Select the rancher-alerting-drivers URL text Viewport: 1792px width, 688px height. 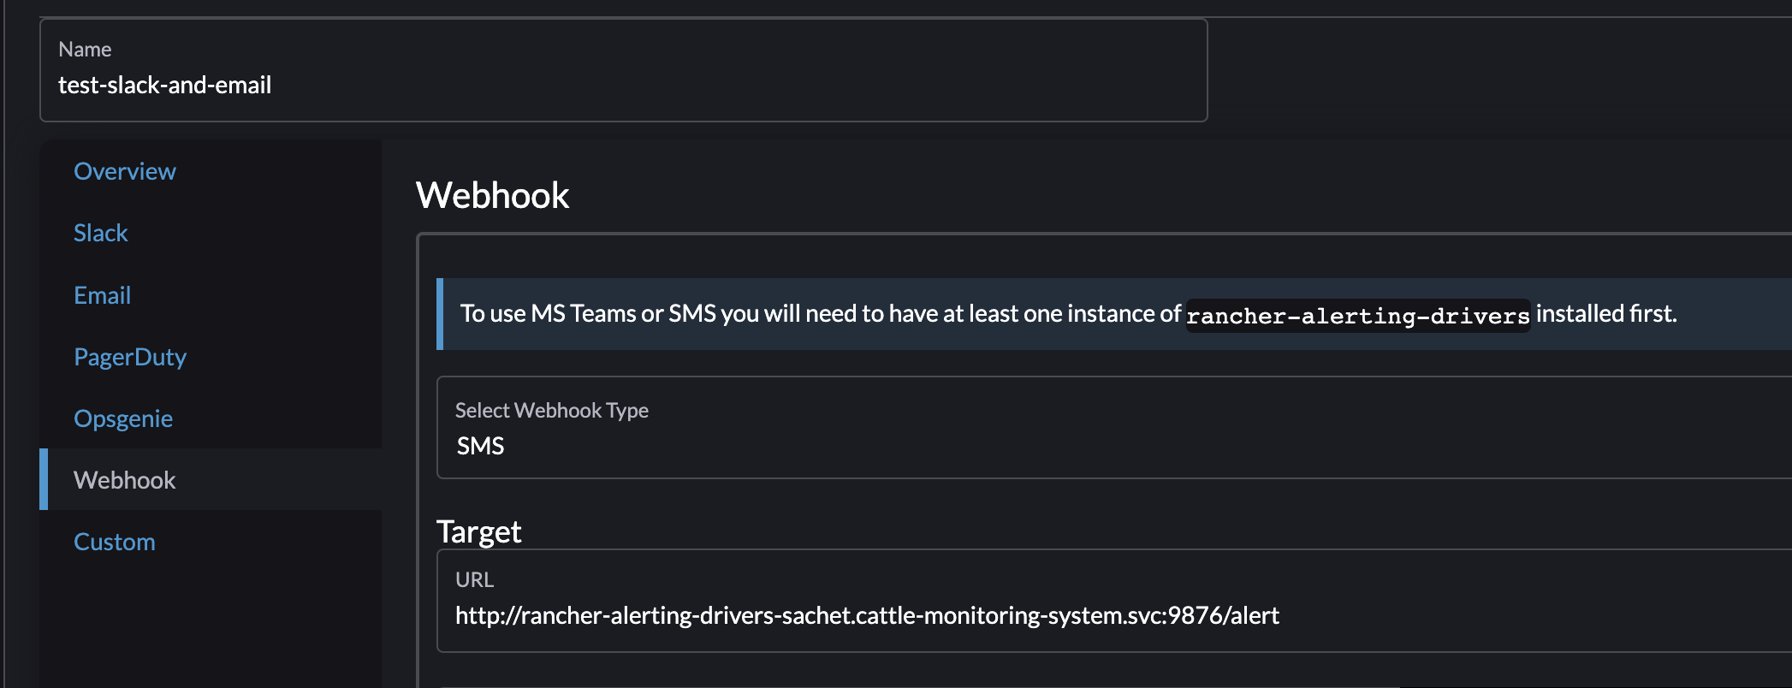tap(868, 614)
